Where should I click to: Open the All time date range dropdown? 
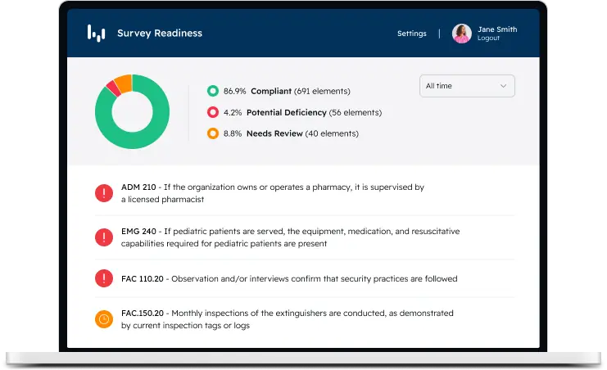click(x=466, y=86)
